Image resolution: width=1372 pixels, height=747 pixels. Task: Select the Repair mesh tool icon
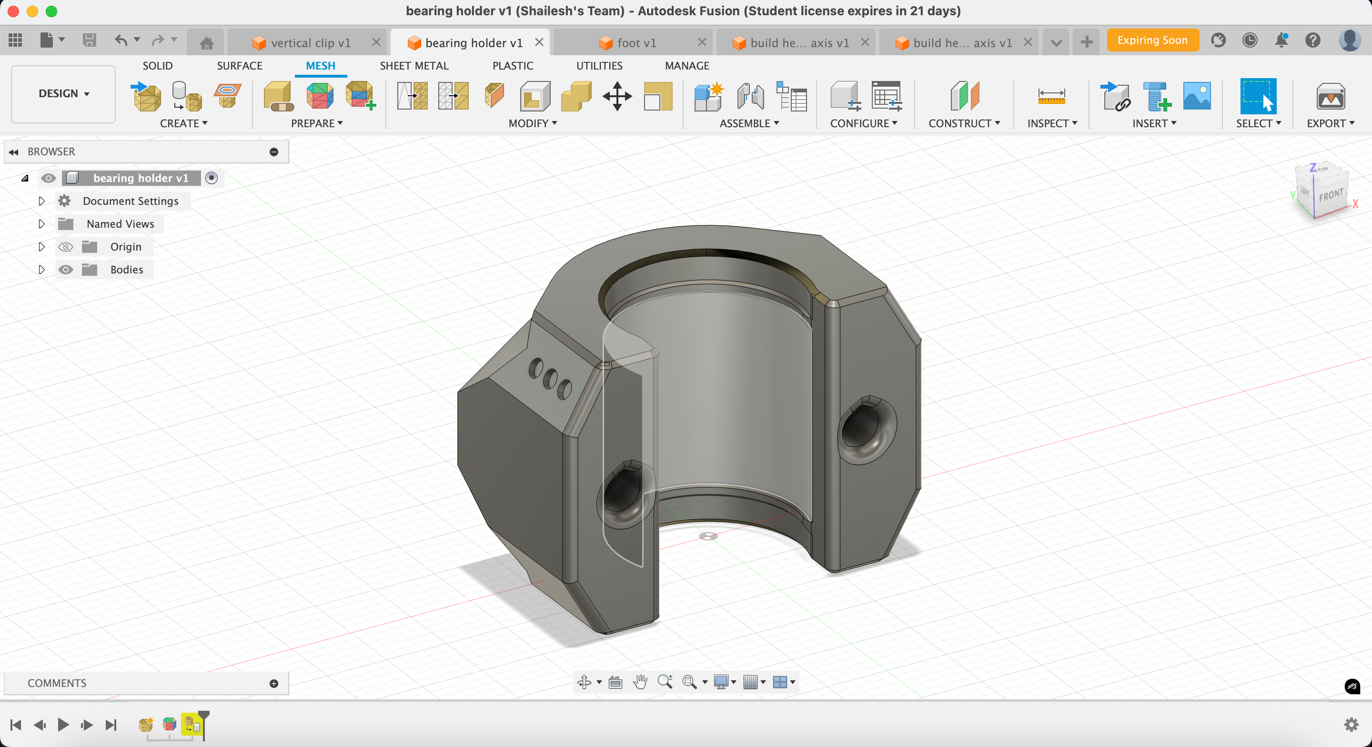[x=279, y=96]
